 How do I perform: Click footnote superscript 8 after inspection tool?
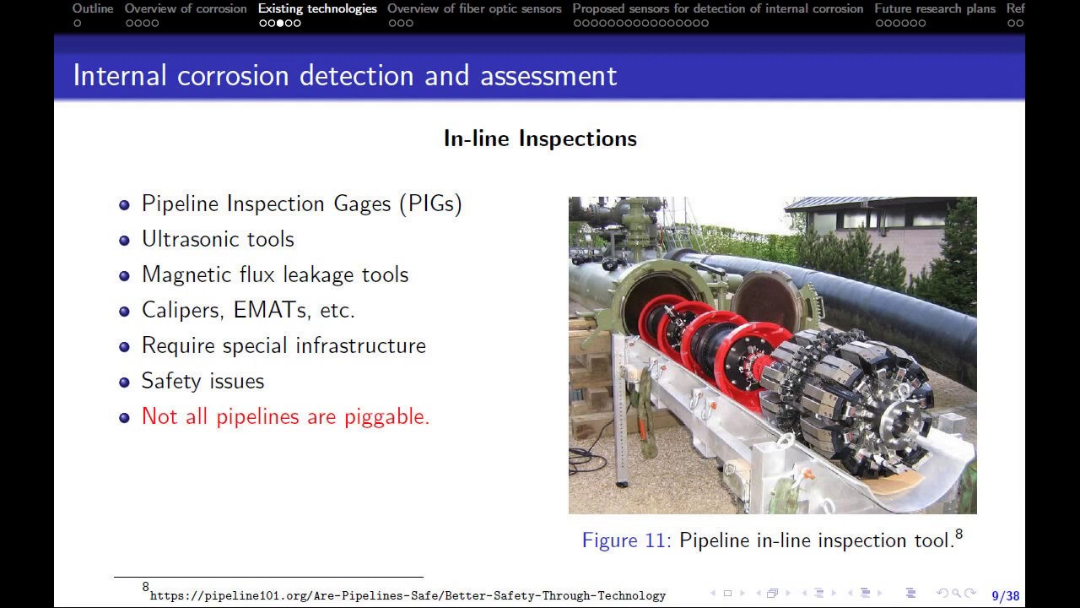958,535
